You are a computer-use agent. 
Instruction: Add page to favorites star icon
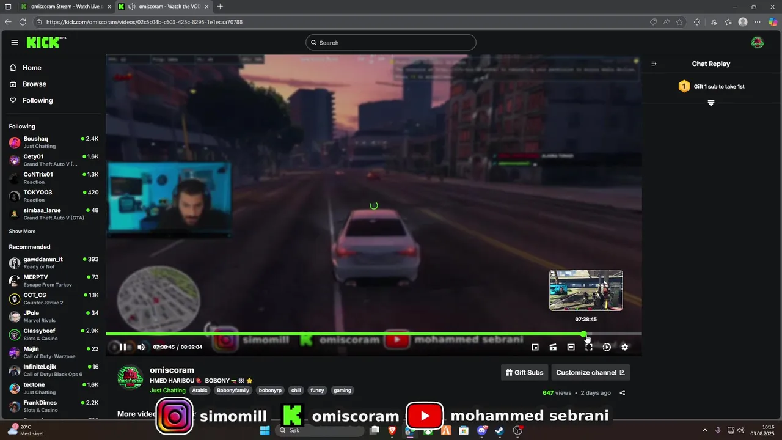[x=679, y=22]
